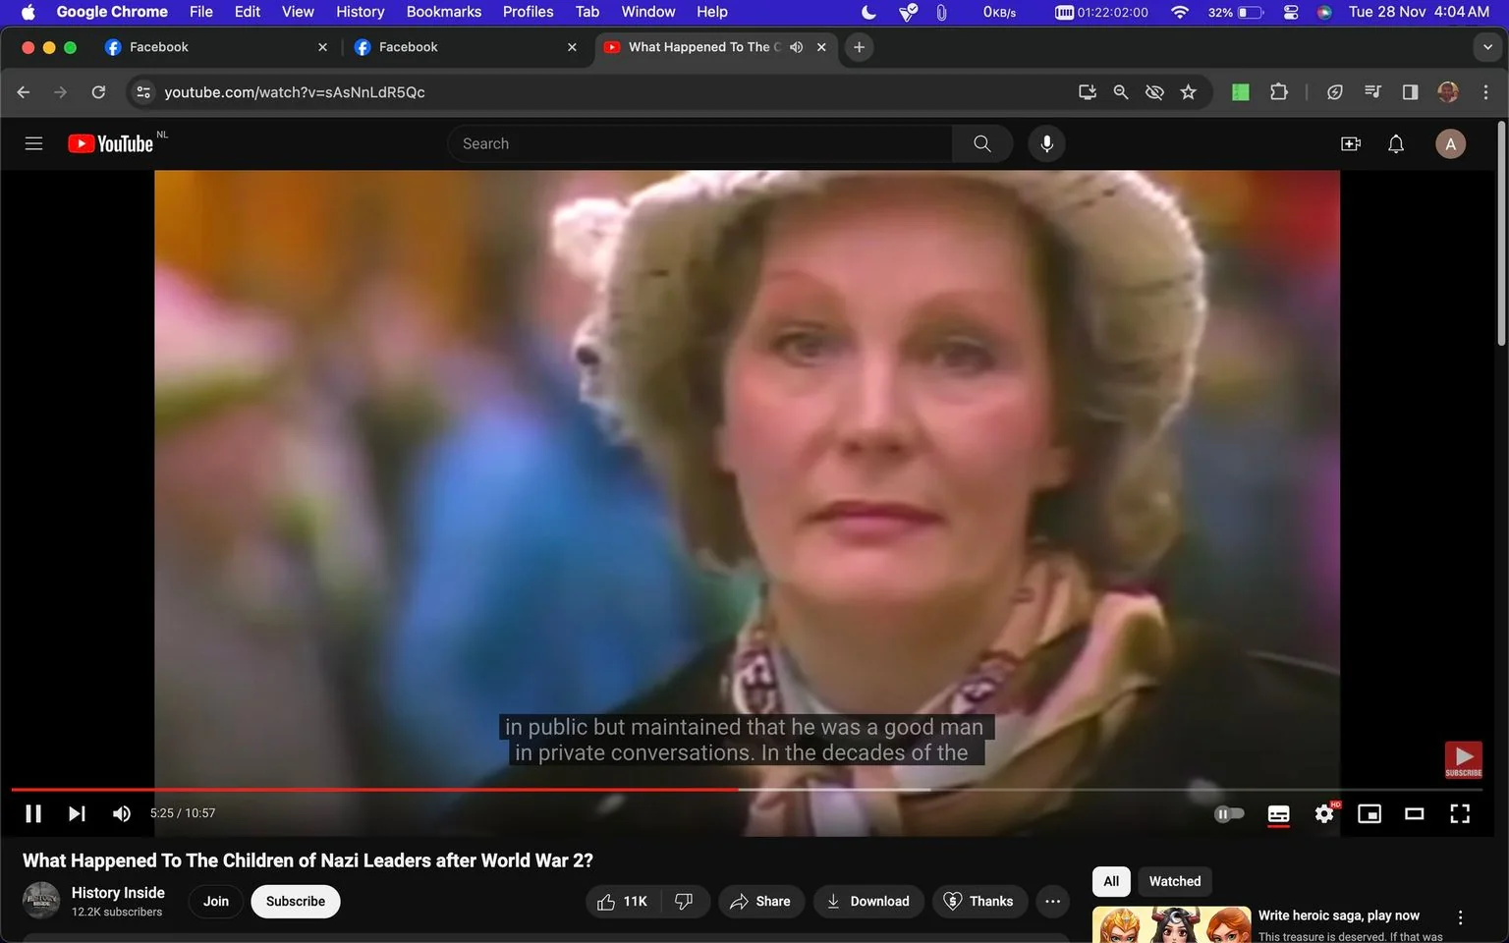Toggle Do Not Disturb moon icon

pos(868,12)
